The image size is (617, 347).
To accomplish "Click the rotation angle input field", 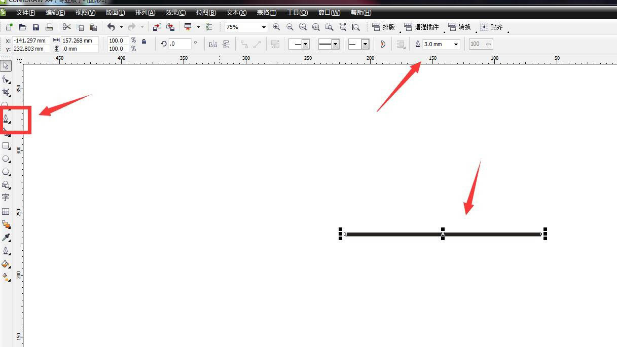I will pyautogui.click(x=179, y=44).
